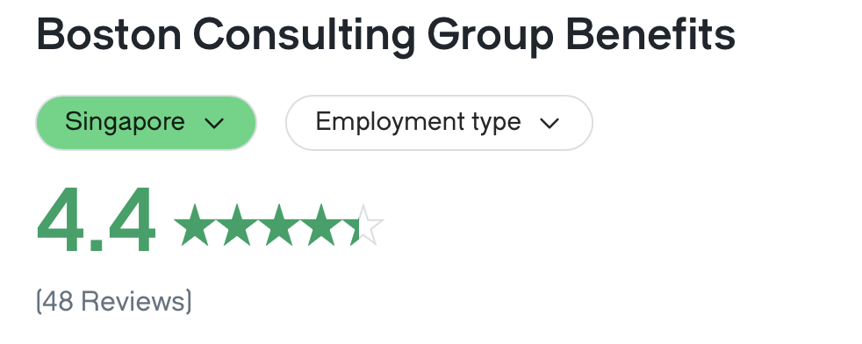This screenshot has width=862, height=344.
Task: Click the word Benefits in the title
Action: [x=650, y=34]
